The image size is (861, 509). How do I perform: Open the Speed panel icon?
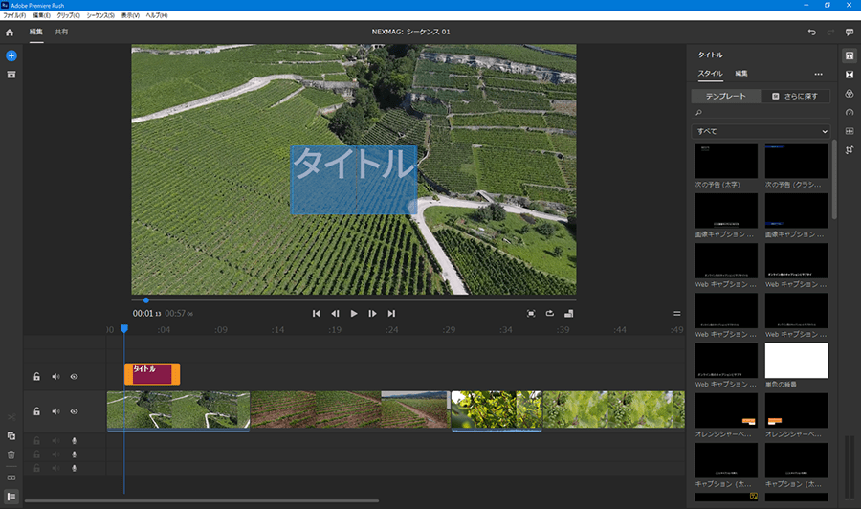[x=849, y=112]
